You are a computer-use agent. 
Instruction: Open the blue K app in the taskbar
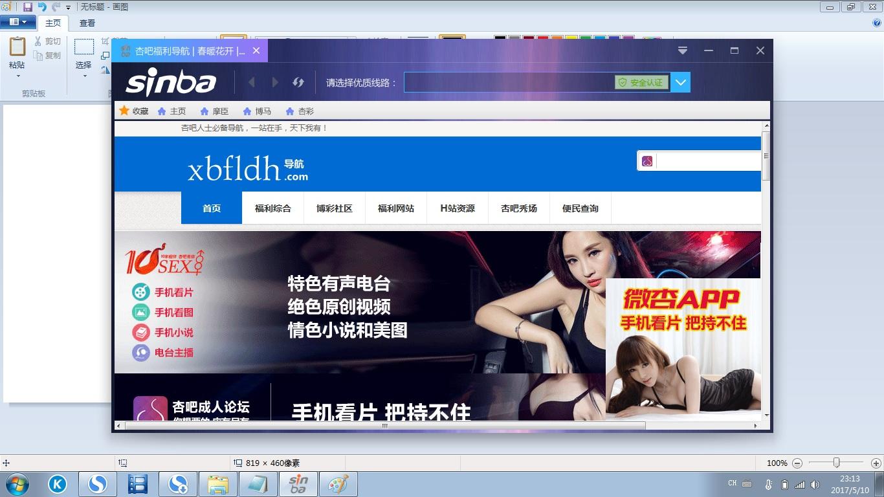(58, 484)
